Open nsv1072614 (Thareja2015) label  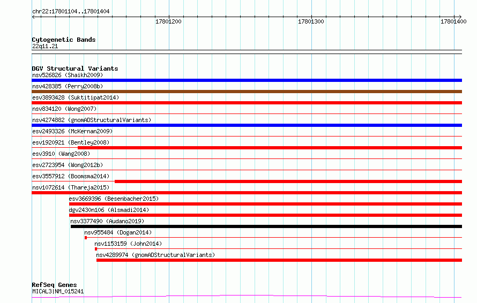71,187
